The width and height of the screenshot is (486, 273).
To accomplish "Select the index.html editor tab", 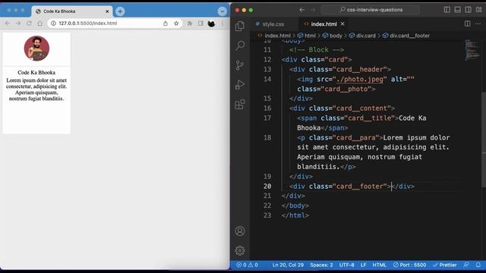I will tap(323, 24).
